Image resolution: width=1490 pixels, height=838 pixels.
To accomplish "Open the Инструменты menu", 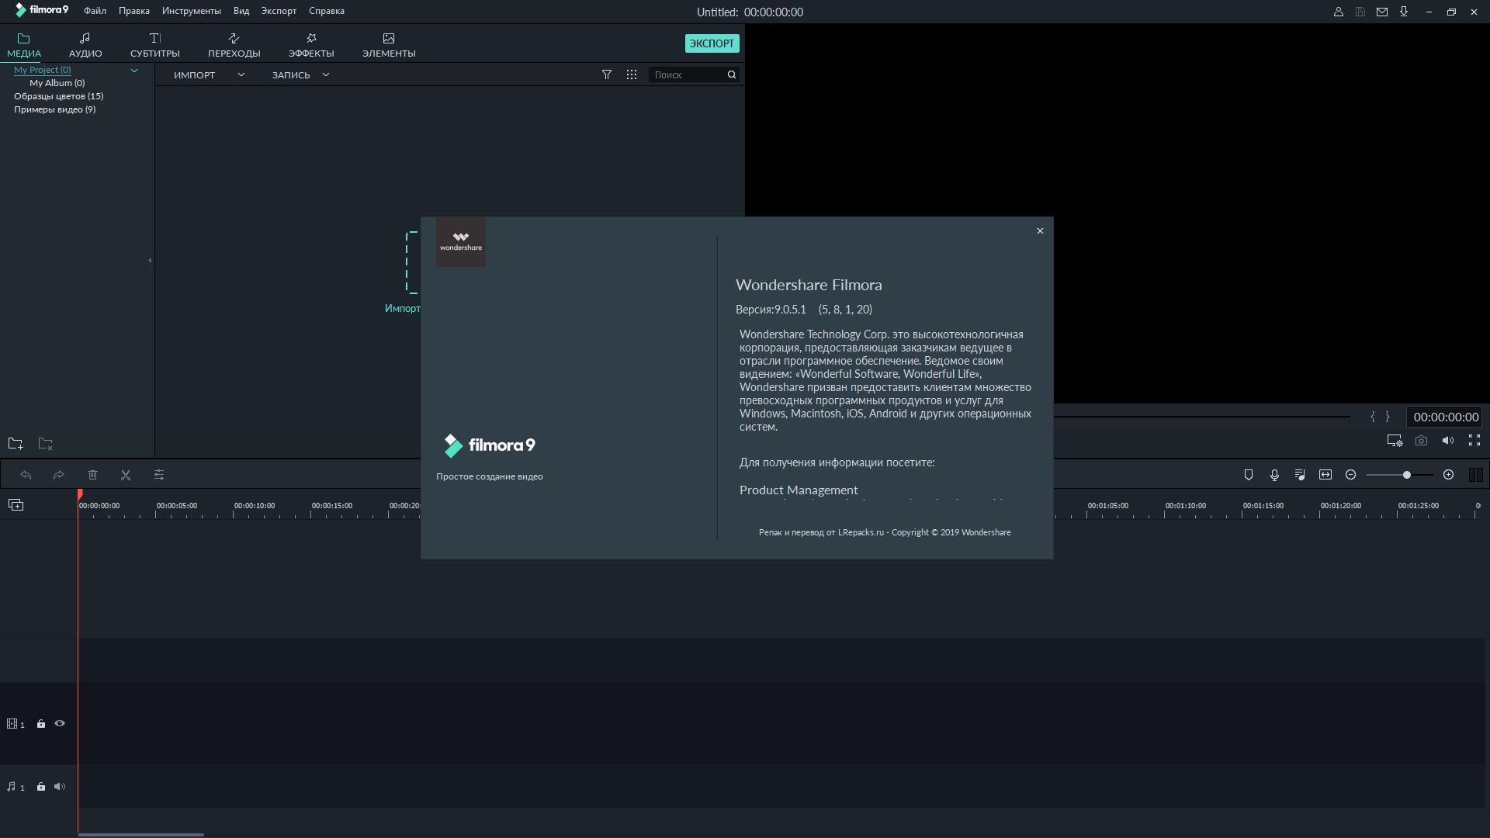I will tap(192, 11).
